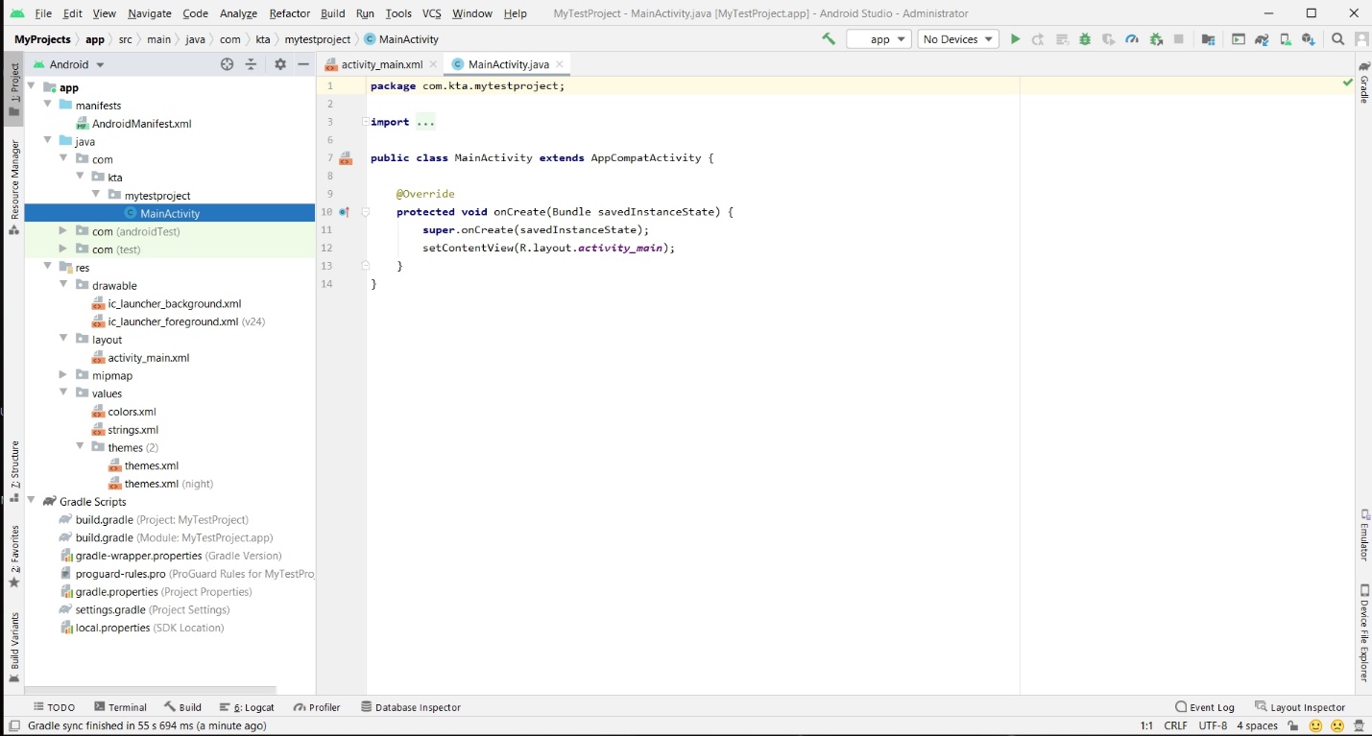Open the Terminal tool window button
The height and width of the screenshot is (736, 1372).
tap(120, 707)
